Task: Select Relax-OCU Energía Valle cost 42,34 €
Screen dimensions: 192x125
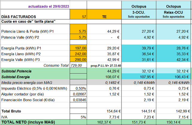Action: (x=173, y=59)
